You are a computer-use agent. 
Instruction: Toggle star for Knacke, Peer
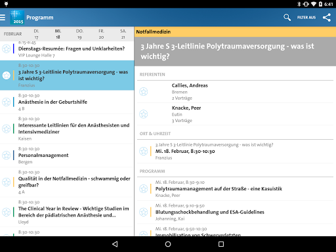coord(144,114)
